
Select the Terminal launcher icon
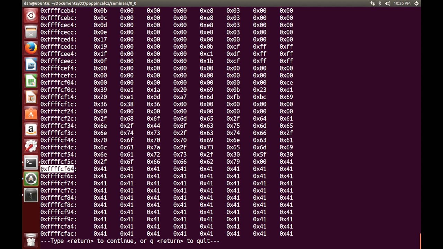point(31,163)
